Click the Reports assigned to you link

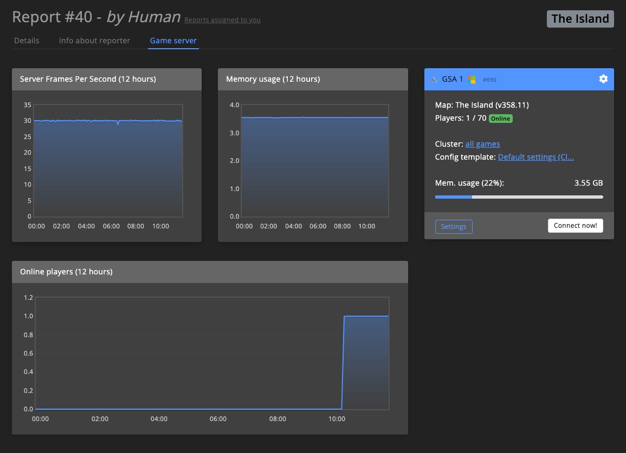(222, 20)
